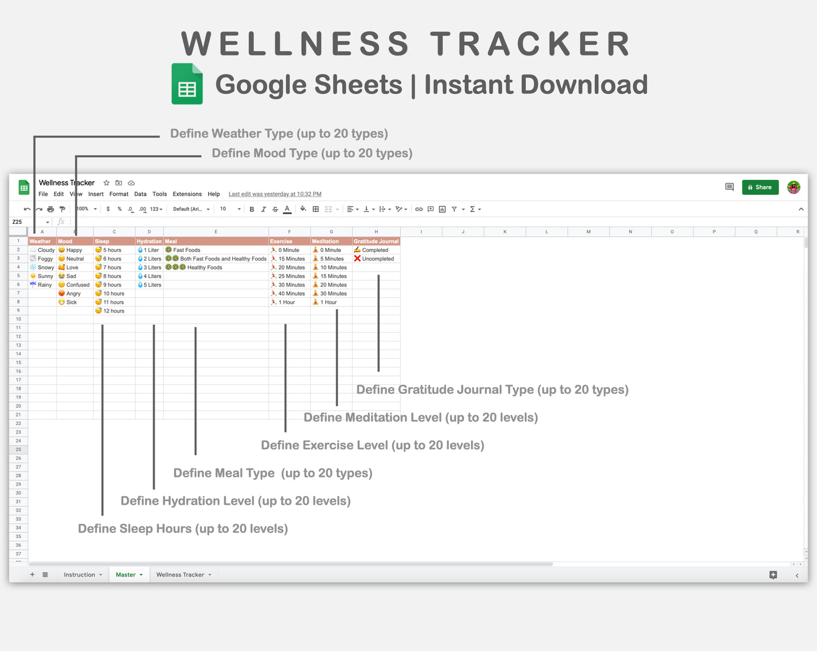
Task: Expand the Master sheet tab menu arrow
Action: (x=140, y=574)
